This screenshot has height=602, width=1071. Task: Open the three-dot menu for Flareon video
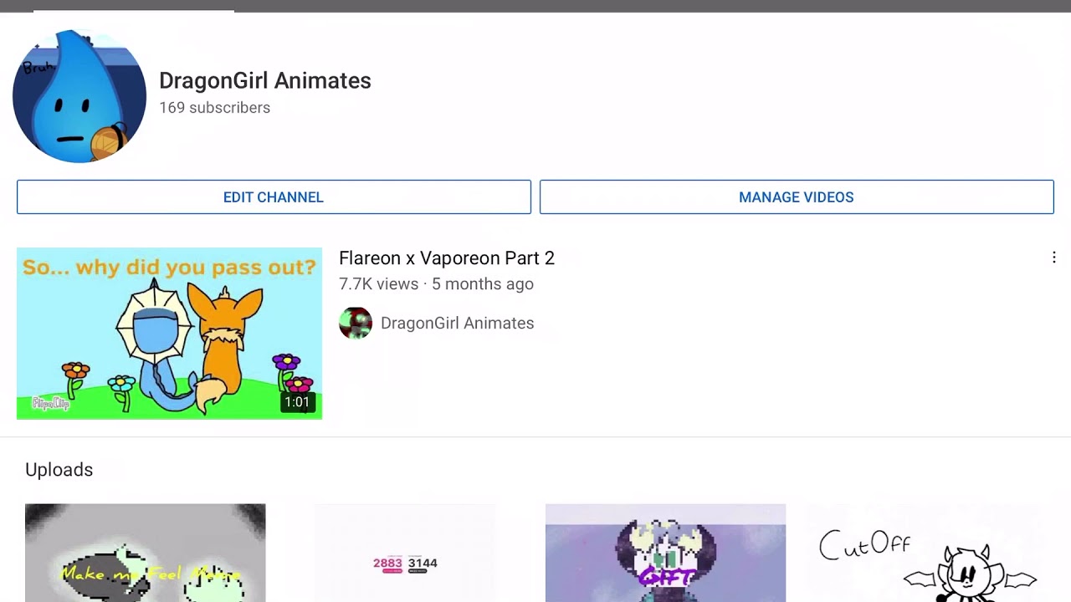coord(1053,258)
